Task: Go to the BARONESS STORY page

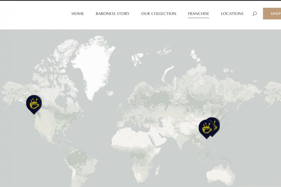Action: (x=112, y=14)
